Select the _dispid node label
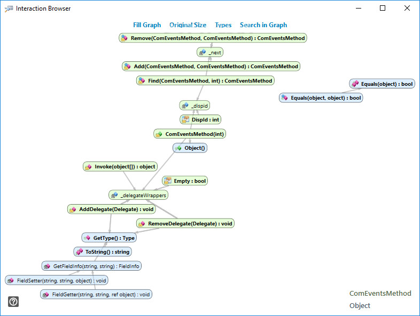Viewport: 420px width, 316px height. pos(199,106)
